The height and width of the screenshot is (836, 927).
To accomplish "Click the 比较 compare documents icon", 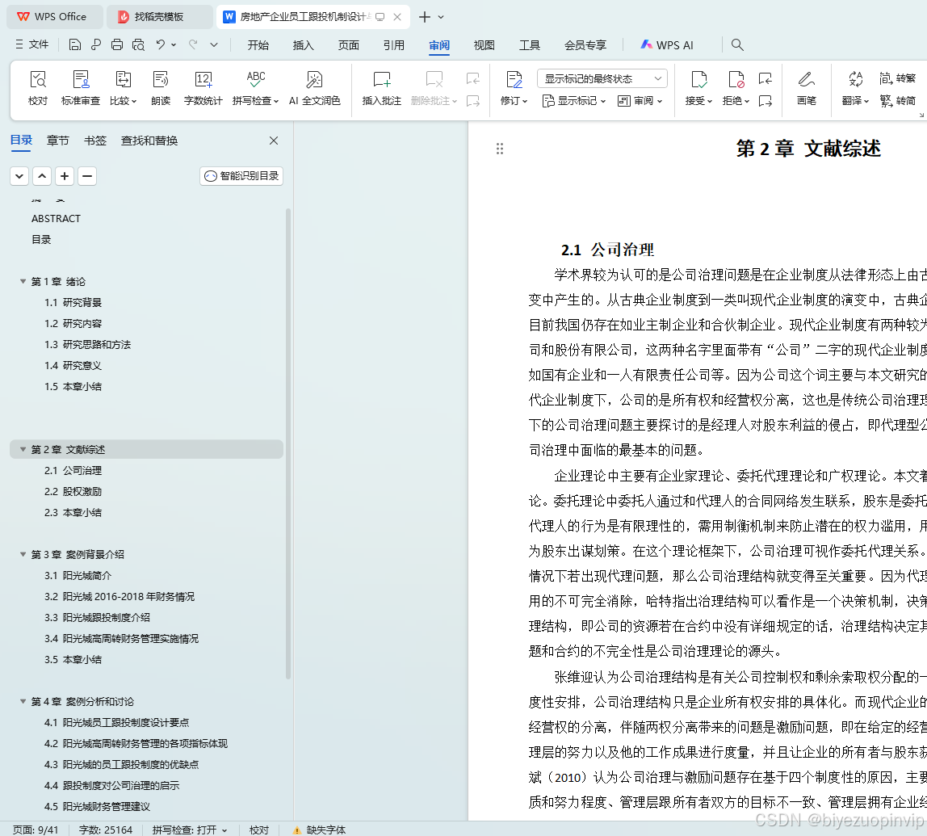I will tap(123, 88).
